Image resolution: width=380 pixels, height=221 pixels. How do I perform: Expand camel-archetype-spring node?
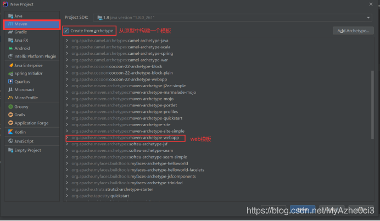[x=67, y=54]
